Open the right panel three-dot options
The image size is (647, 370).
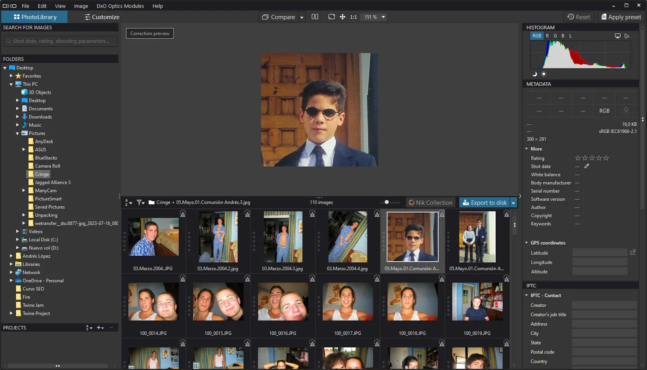642,119
